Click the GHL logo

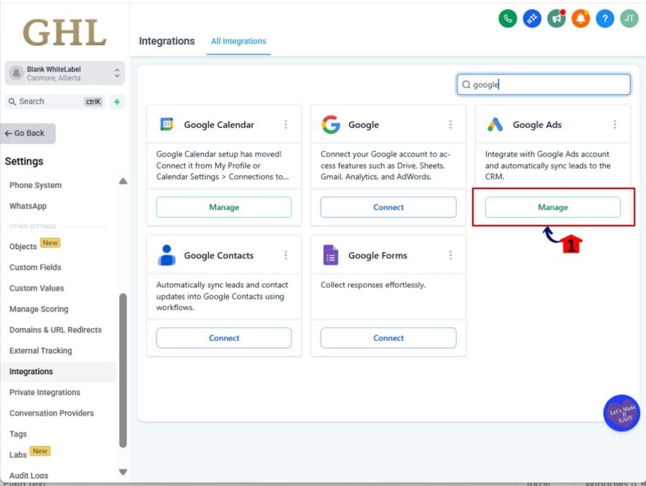click(x=65, y=33)
